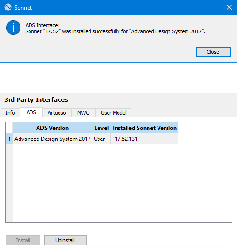This screenshot has height=248, width=237.
Task: Select the ADS tab
Action: 31,112
